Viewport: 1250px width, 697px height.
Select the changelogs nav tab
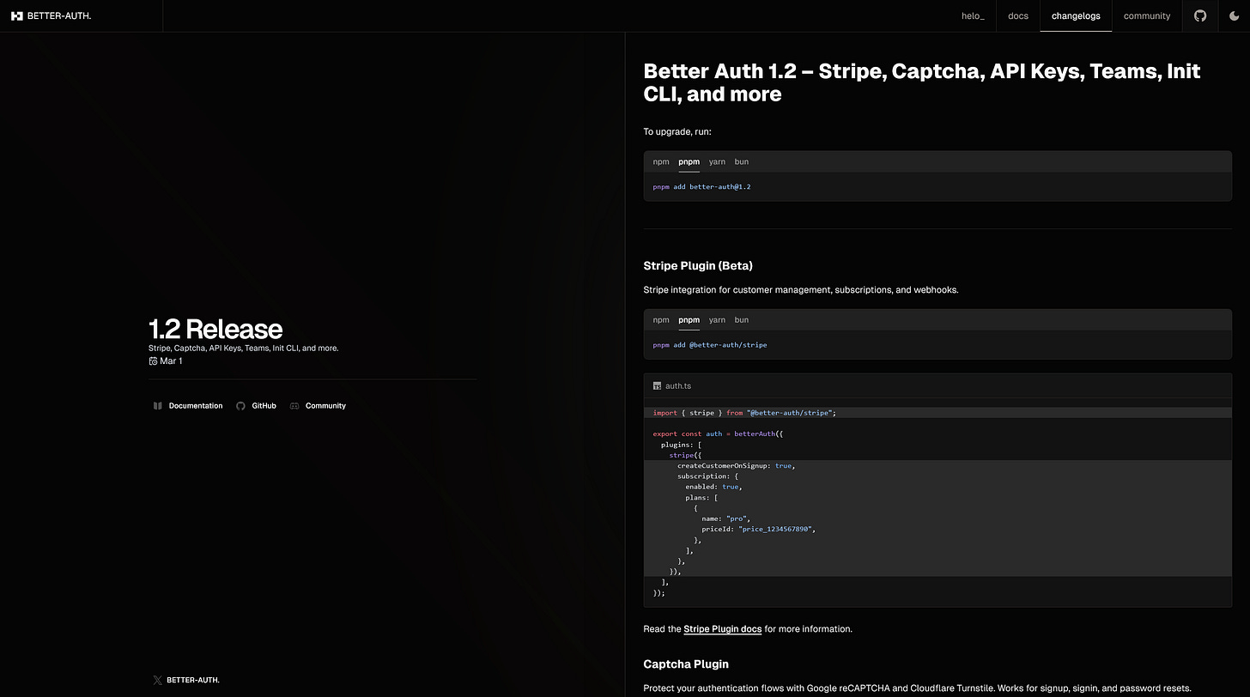click(1076, 15)
